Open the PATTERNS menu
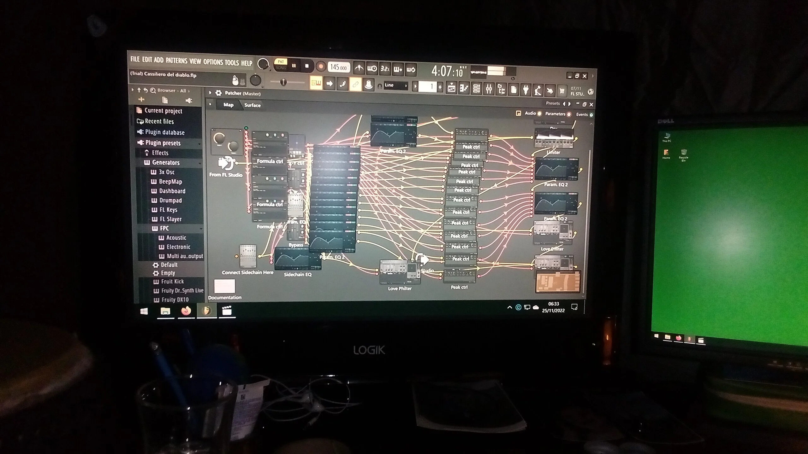808x454 pixels. pos(176,61)
